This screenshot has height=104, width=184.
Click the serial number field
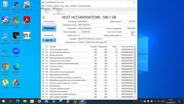(90, 25)
